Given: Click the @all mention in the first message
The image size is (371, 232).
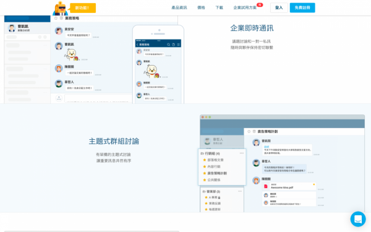Looking at the screenshot, I should [x=267, y=147].
